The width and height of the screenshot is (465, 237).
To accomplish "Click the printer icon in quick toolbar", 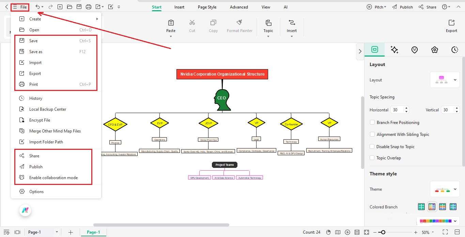I will coord(89,7).
